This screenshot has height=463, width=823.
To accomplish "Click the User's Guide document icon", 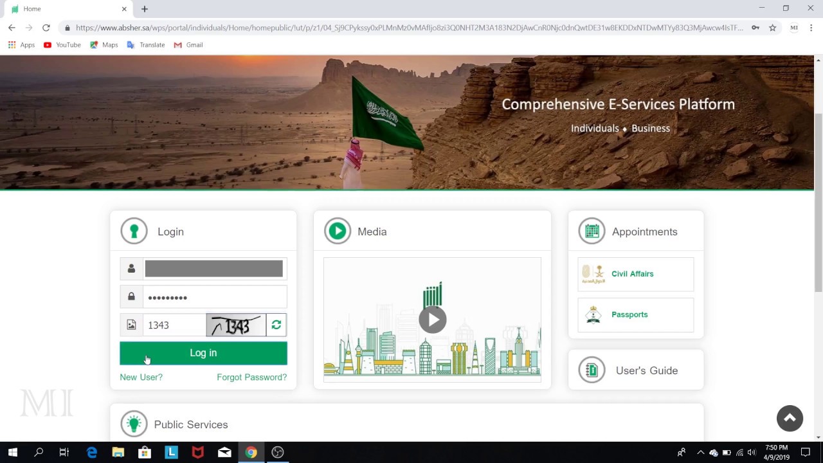I will point(592,370).
